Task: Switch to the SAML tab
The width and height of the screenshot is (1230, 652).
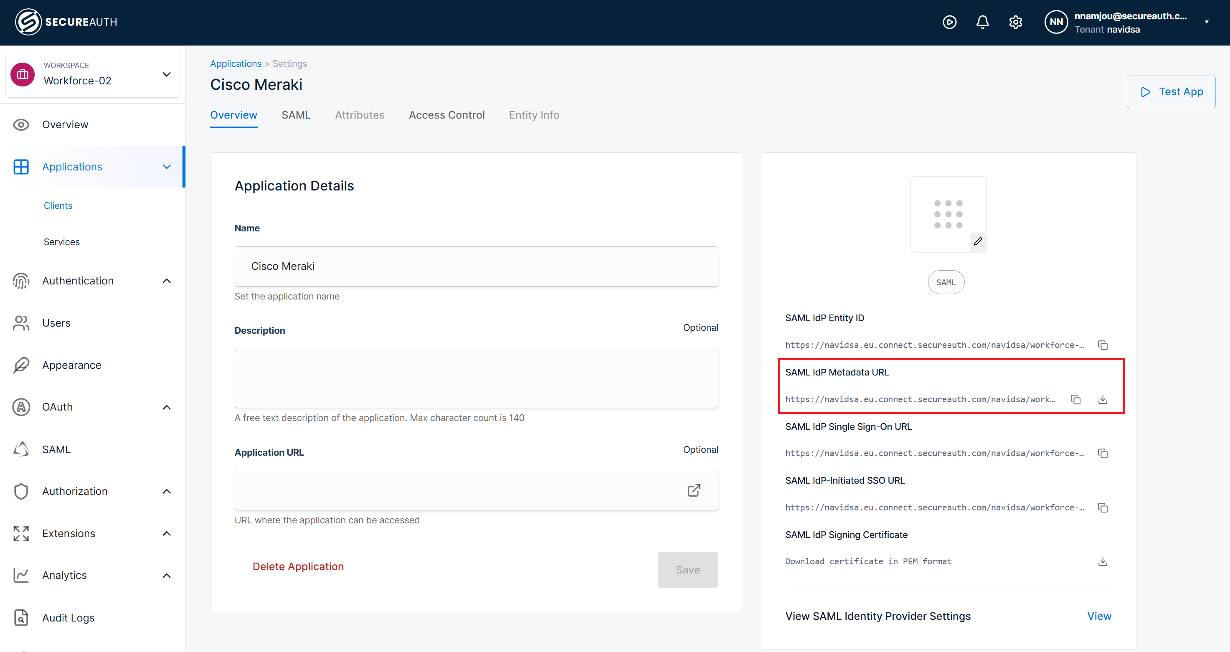Action: tap(296, 115)
